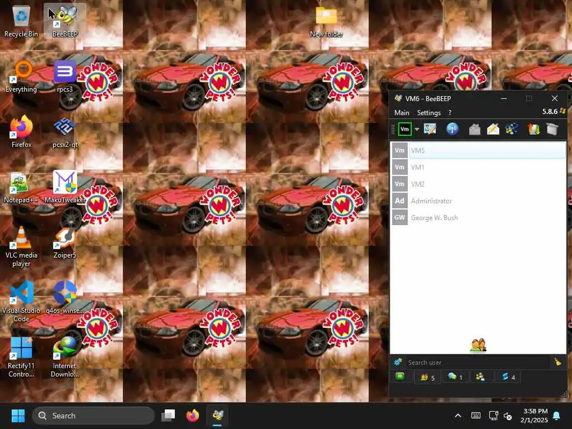Click the two-people icon at list bottom
The image size is (572, 429).
[478, 345]
